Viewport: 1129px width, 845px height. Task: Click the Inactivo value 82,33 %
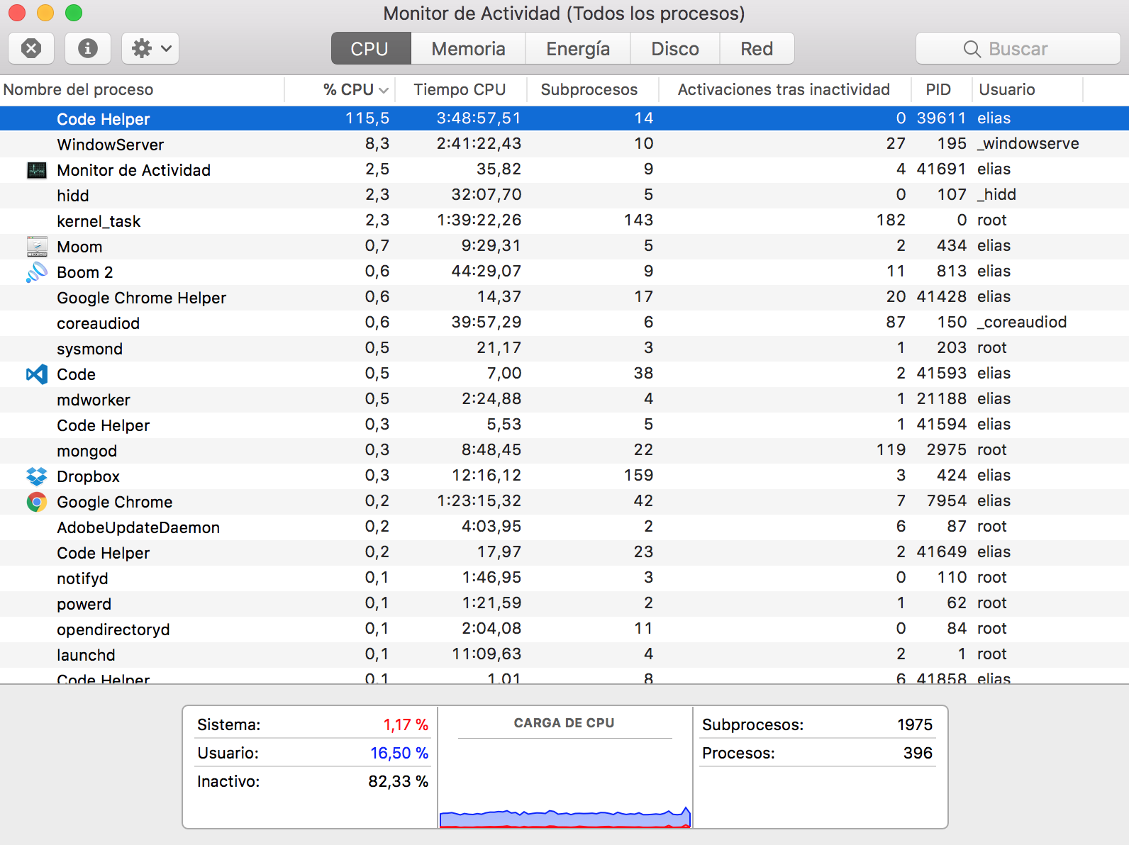coord(399,781)
